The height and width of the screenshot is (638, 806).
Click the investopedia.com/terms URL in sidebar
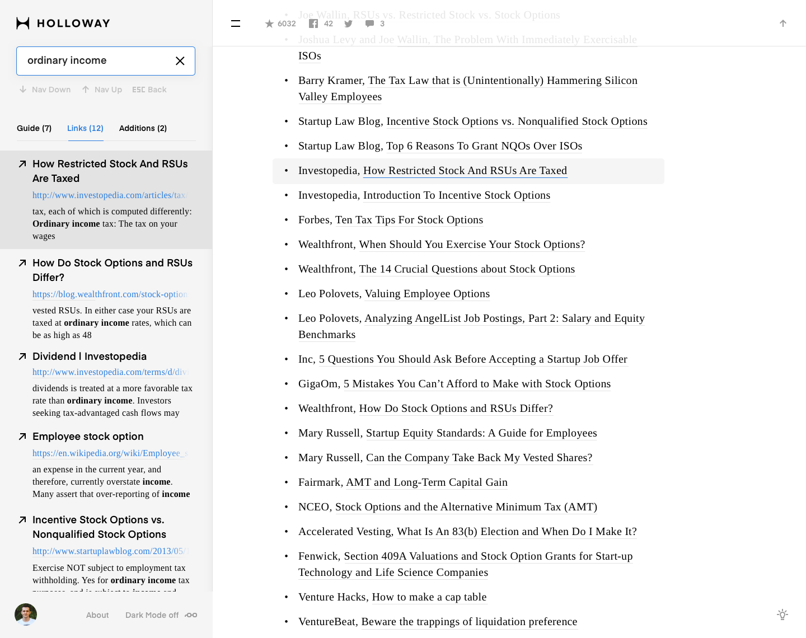(x=110, y=372)
